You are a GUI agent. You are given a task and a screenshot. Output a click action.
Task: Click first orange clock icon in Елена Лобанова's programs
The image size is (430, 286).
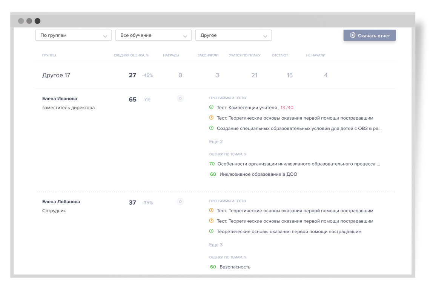point(211,210)
